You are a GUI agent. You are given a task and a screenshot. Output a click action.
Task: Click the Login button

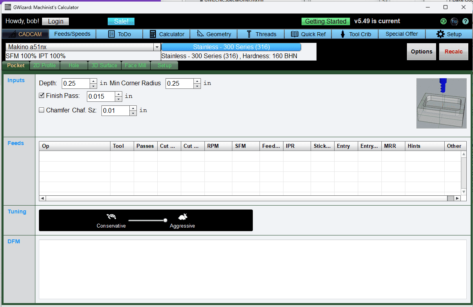pyautogui.click(x=55, y=21)
